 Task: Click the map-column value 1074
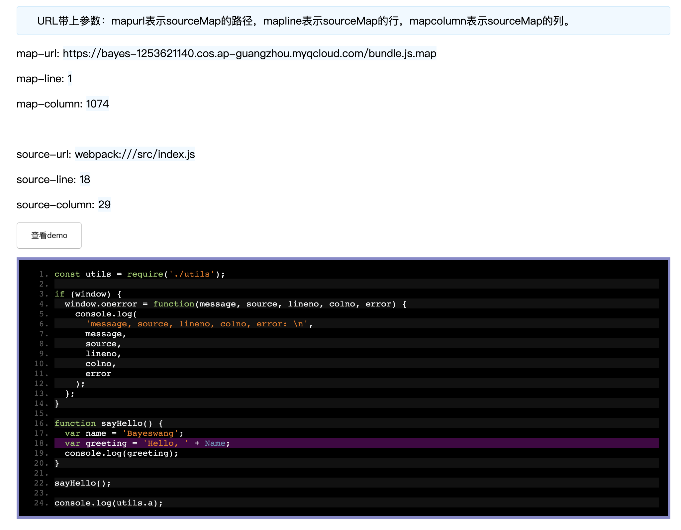pyautogui.click(x=98, y=104)
